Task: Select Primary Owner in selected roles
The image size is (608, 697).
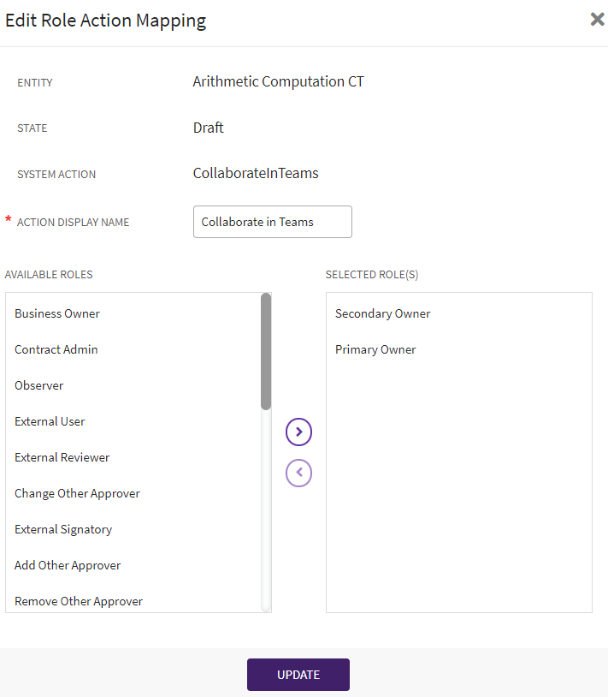Action: pyautogui.click(x=375, y=349)
